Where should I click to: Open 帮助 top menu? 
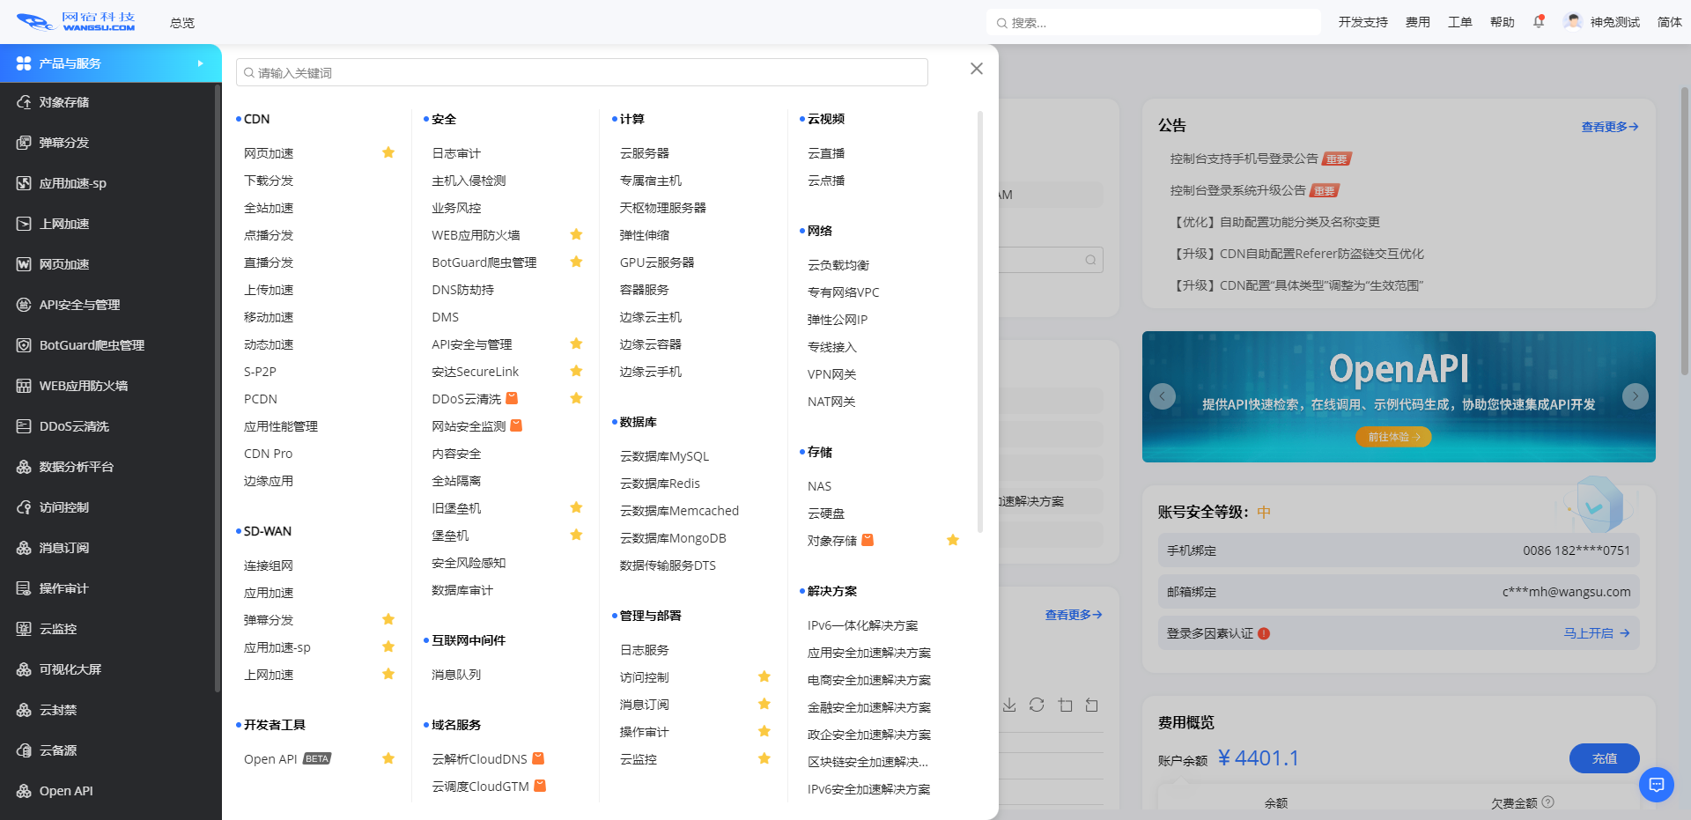1502,22
